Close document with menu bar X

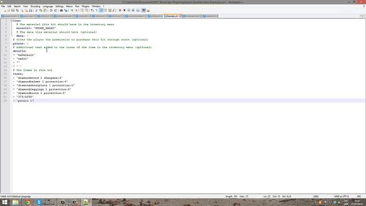(x=364, y=6)
